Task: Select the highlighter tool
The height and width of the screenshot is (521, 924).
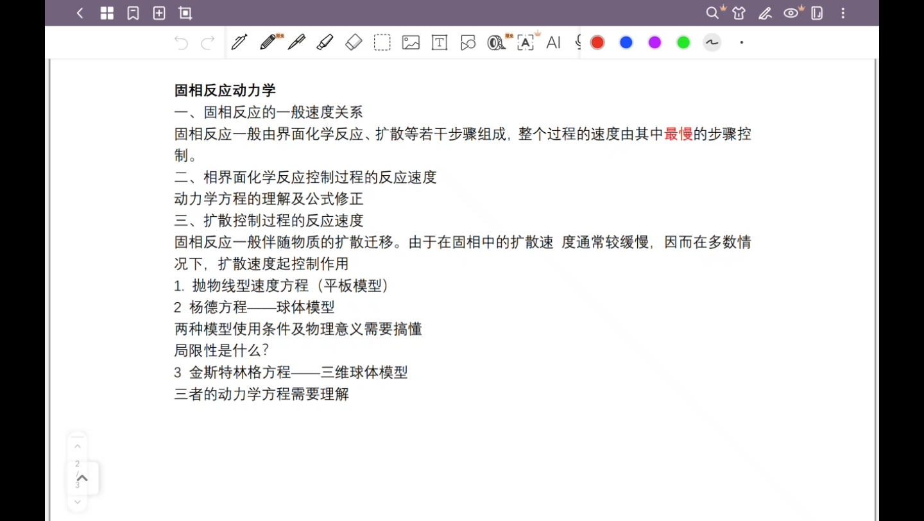Action: (325, 42)
